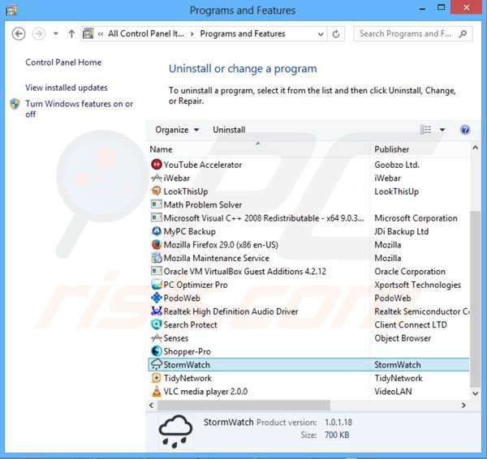The width and height of the screenshot is (487, 459).
Task: Expand the breadcrumb arrow after All Control Panel Items
Action: click(x=192, y=34)
